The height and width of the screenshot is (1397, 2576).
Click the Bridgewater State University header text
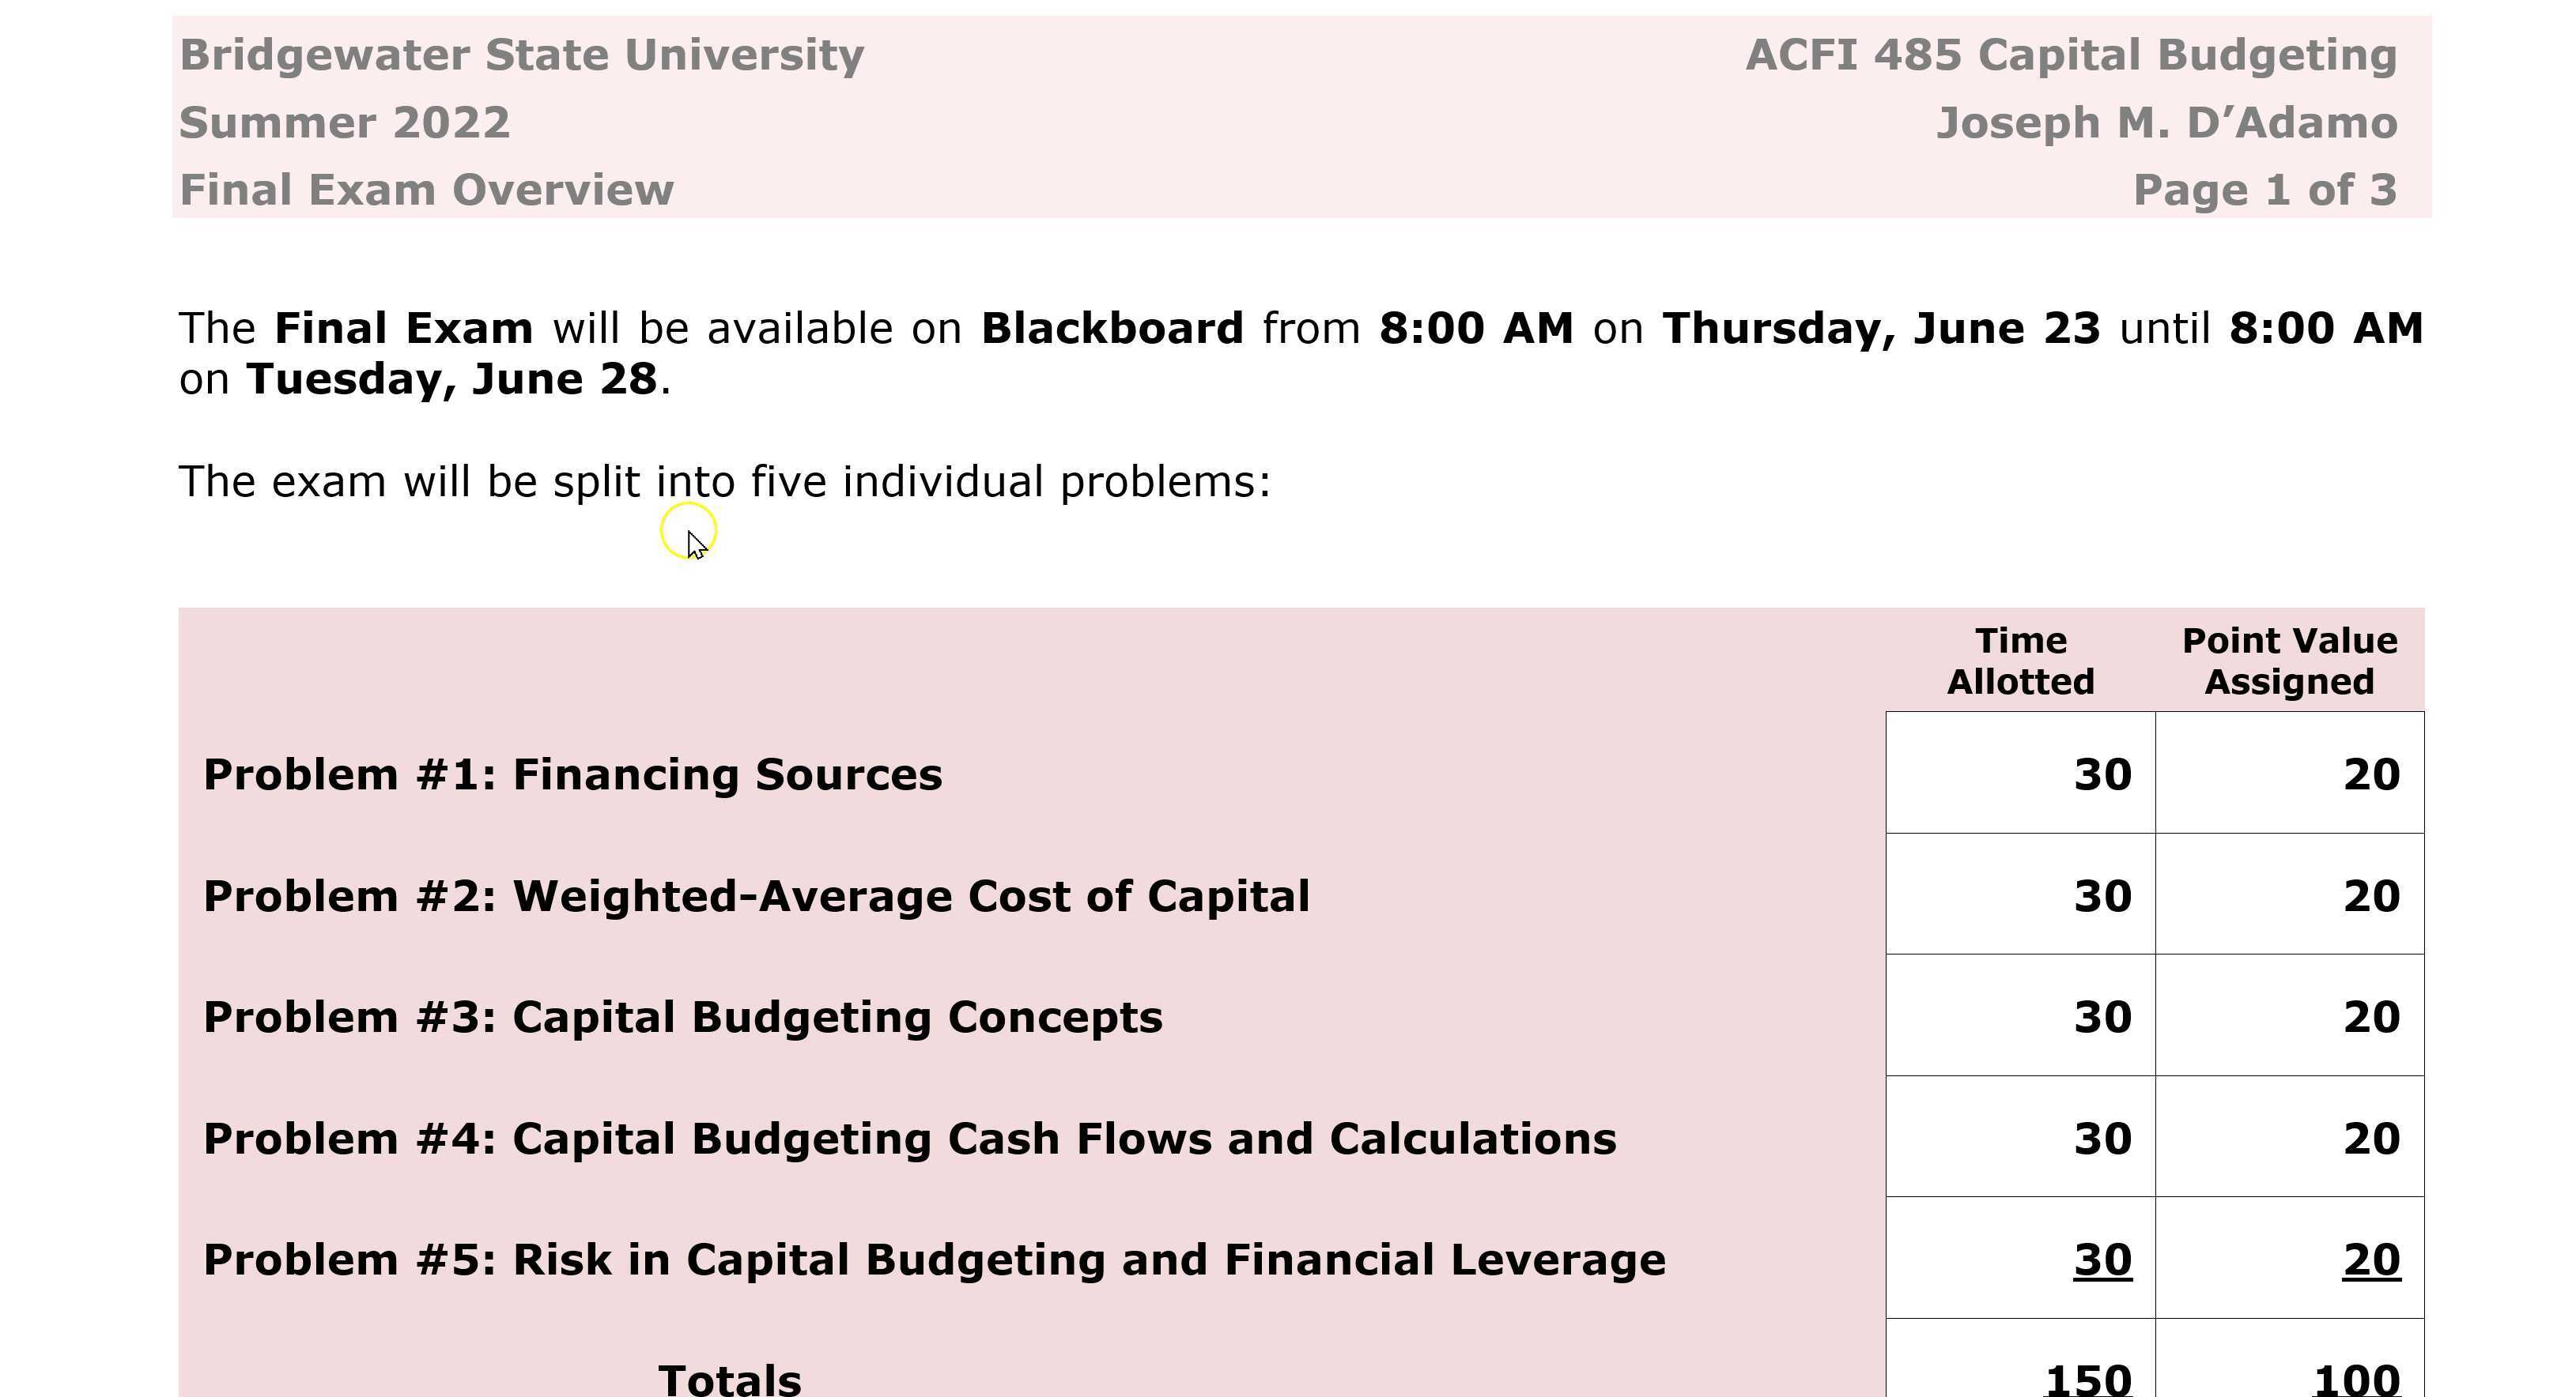tap(521, 55)
